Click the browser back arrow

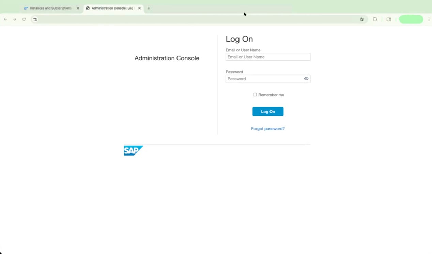(5, 19)
